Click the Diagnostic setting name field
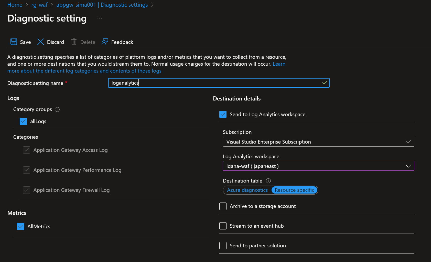Viewport: 431px width, 262px height. (x=215, y=83)
